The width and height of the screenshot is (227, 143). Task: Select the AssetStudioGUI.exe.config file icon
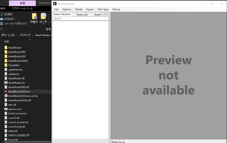coord(6,96)
